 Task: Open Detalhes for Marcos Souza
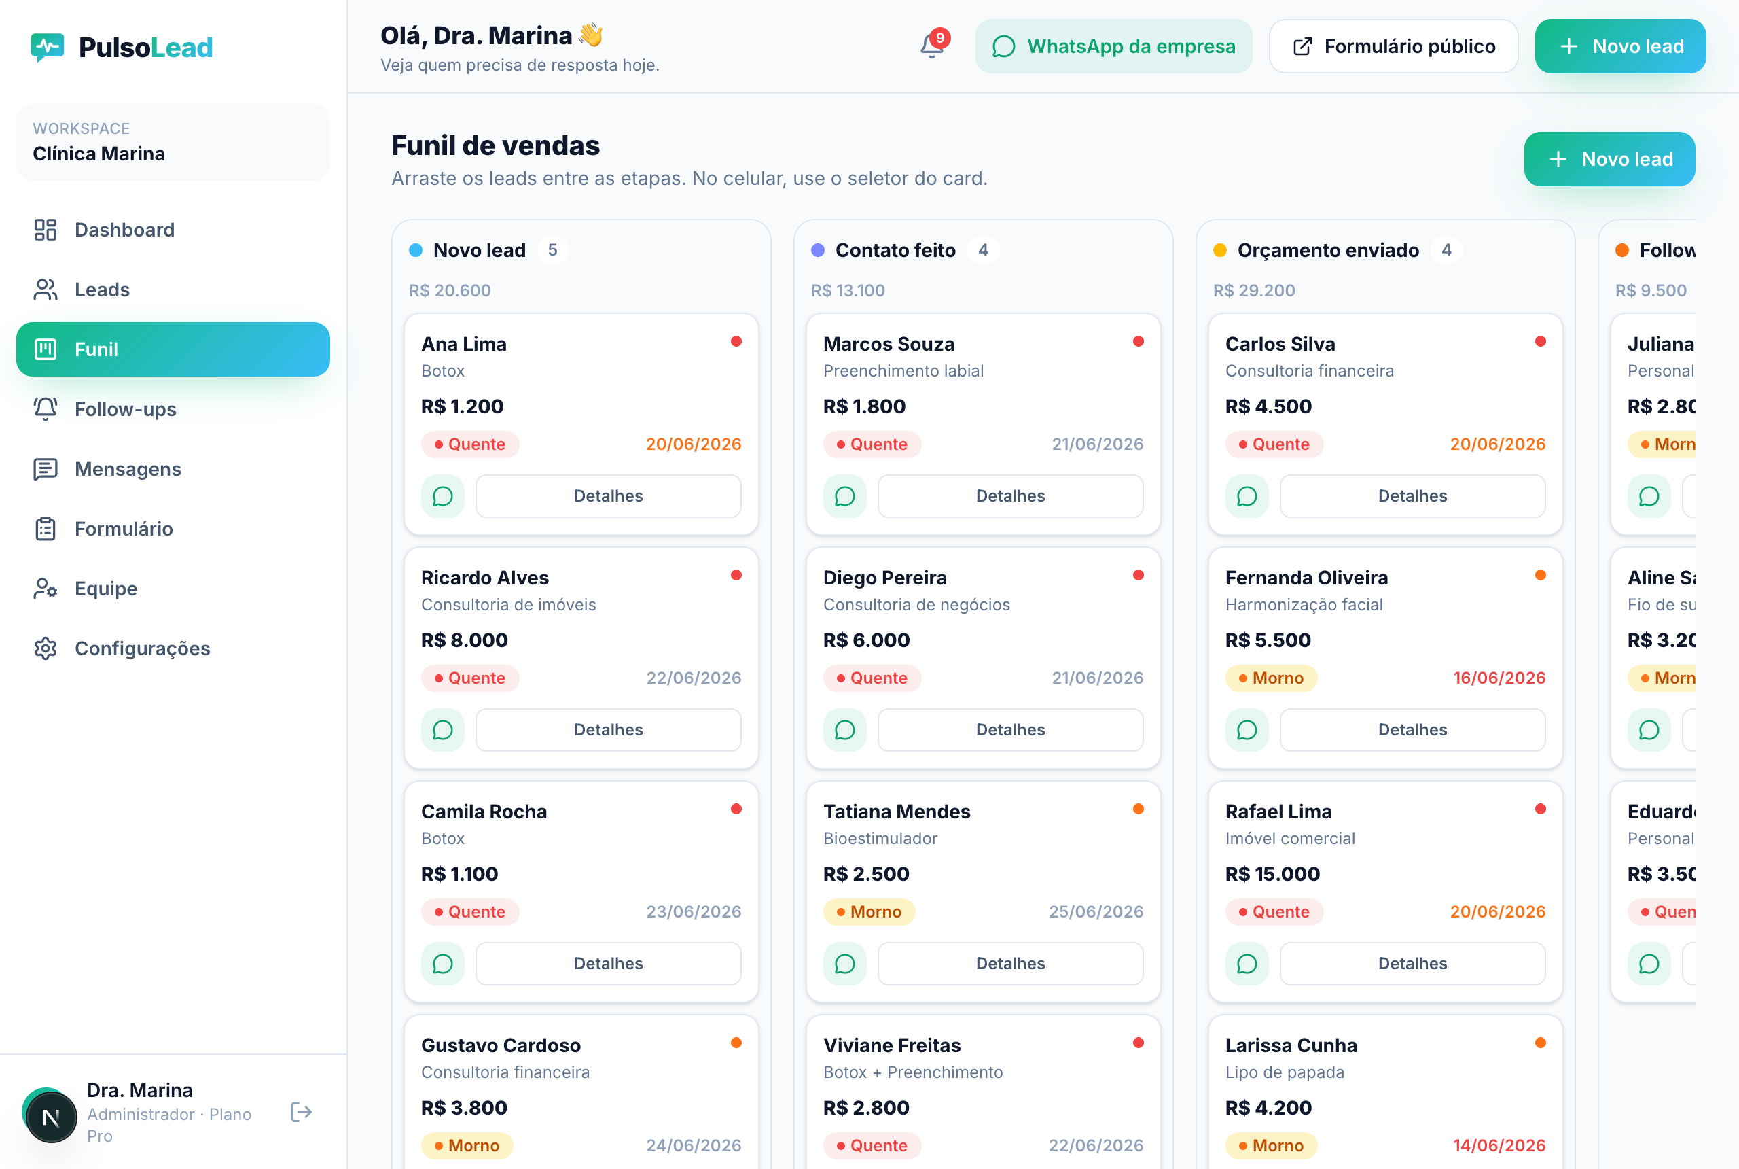pyautogui.click(x=1010, y=495)
